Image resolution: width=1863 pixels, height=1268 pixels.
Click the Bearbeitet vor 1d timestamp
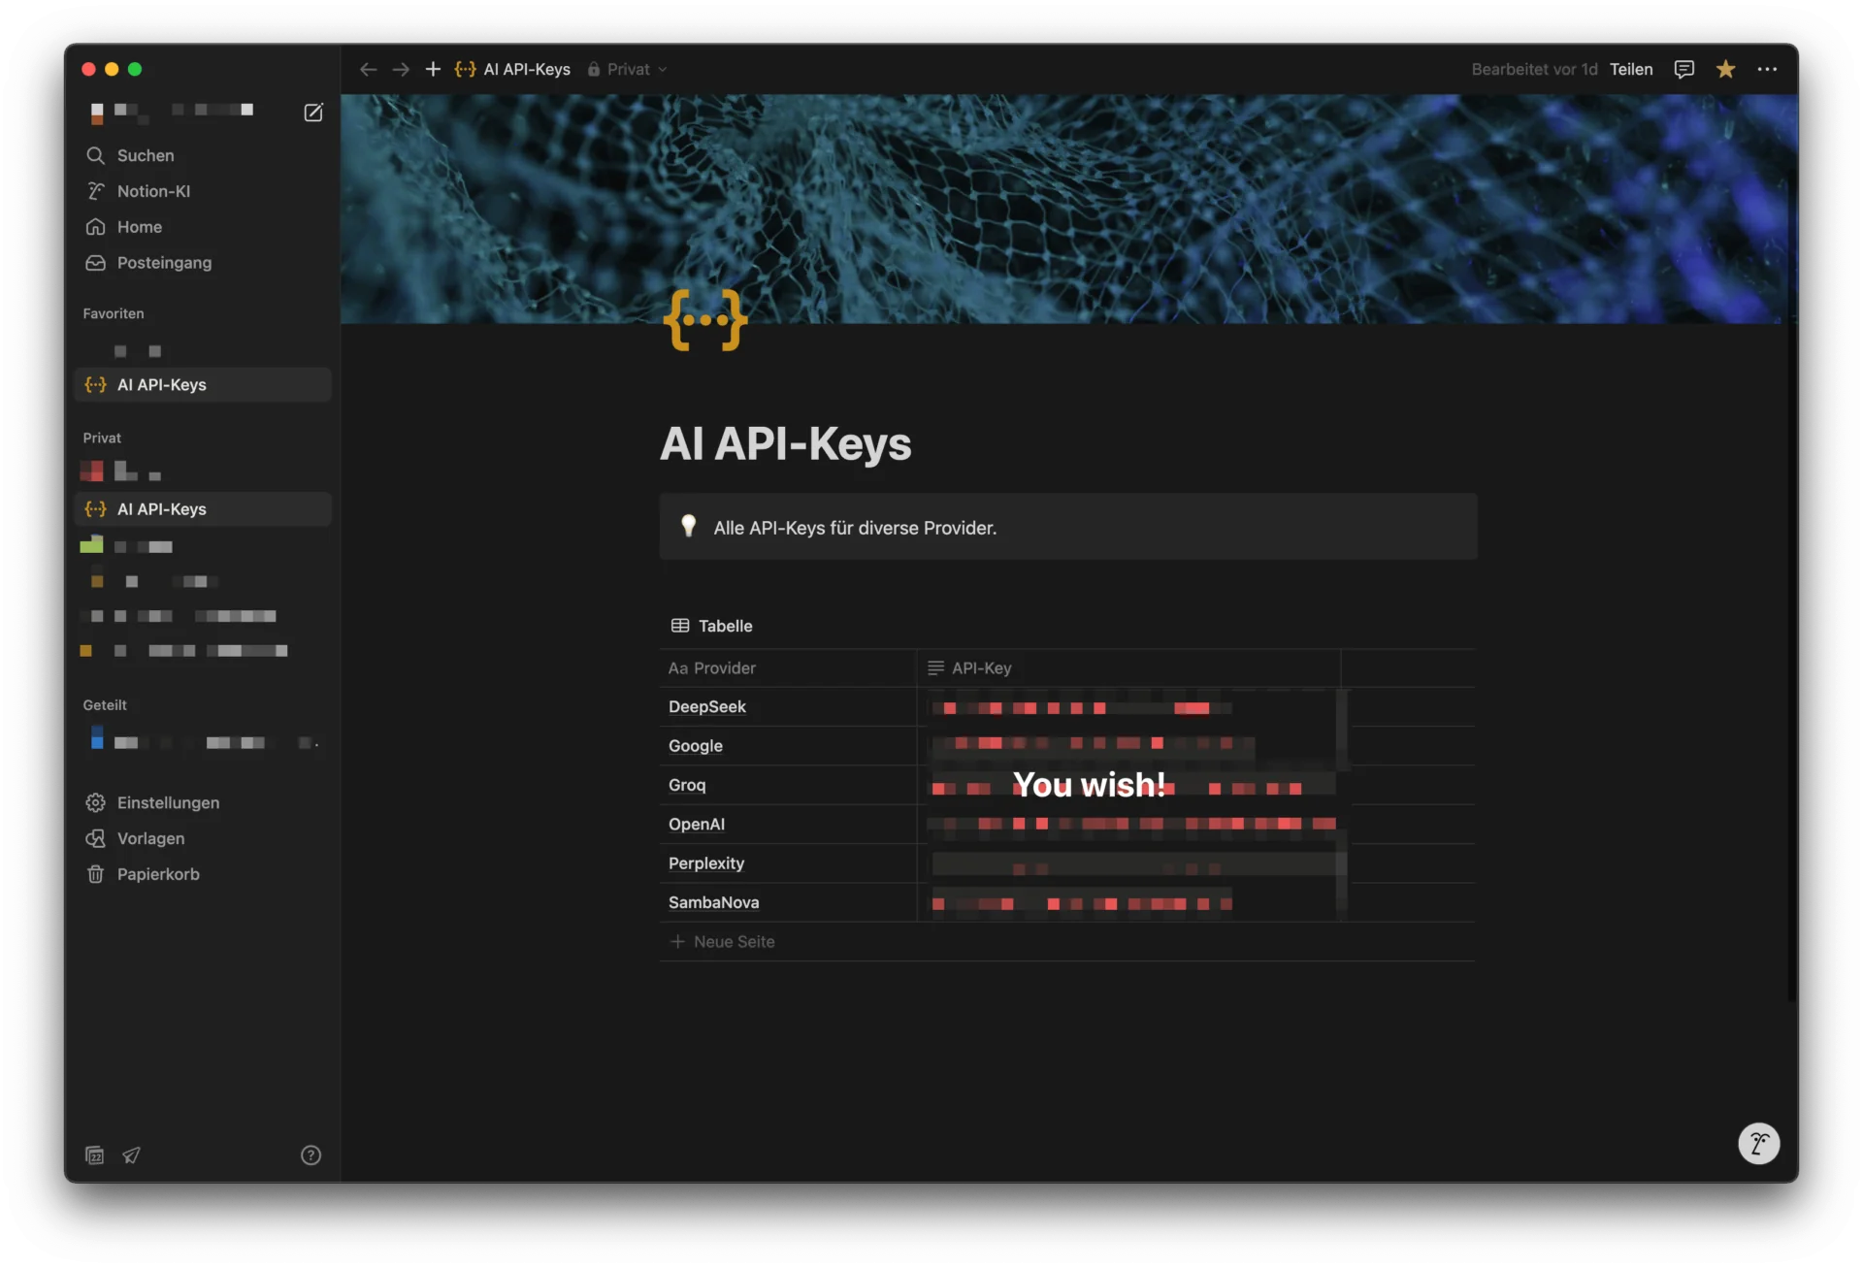(x=1534, y=70)
